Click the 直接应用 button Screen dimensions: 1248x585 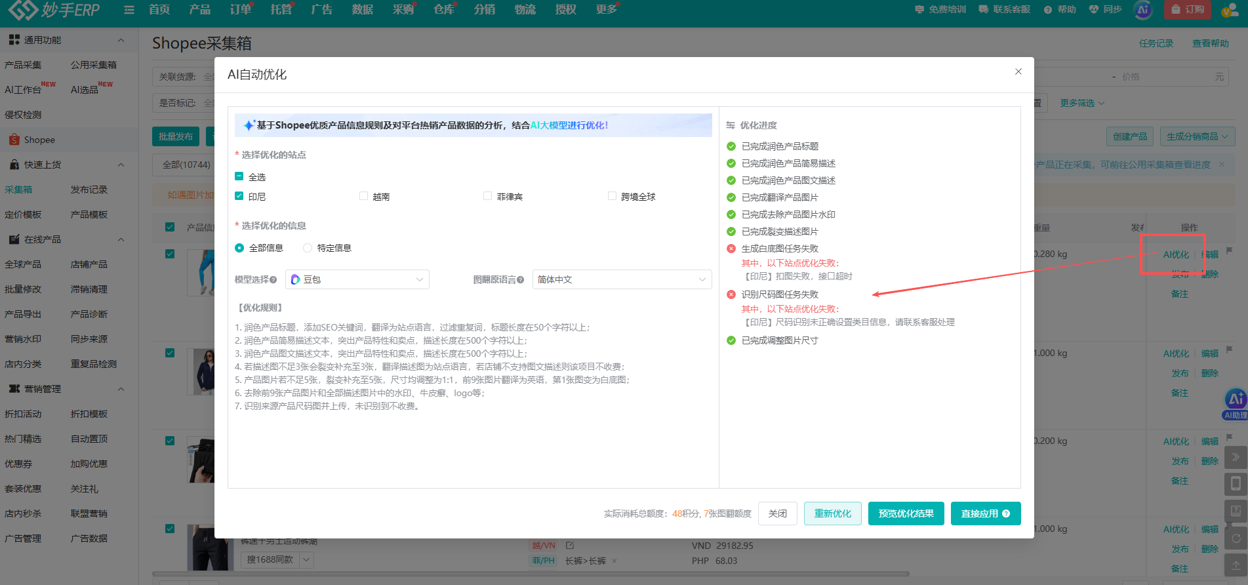(x=986, y=514)
